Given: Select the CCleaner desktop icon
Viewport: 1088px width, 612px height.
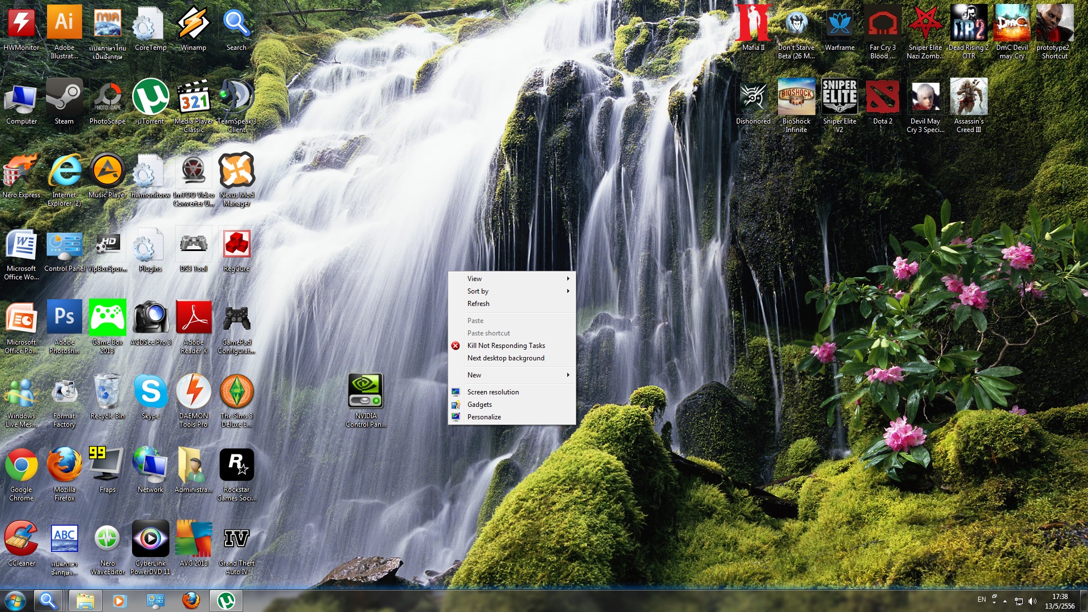Looking at the screenshot, I should click(22, 539).
